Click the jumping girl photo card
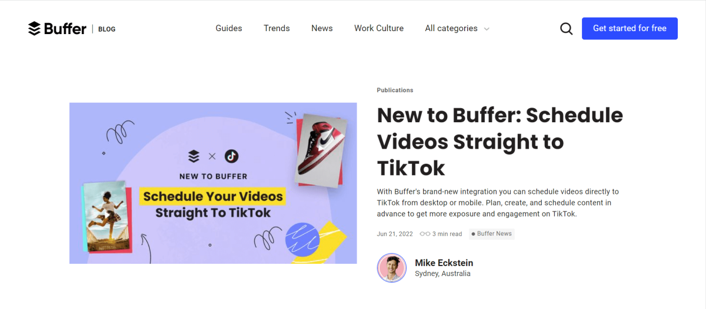706x309 pixels. point(105,216)
